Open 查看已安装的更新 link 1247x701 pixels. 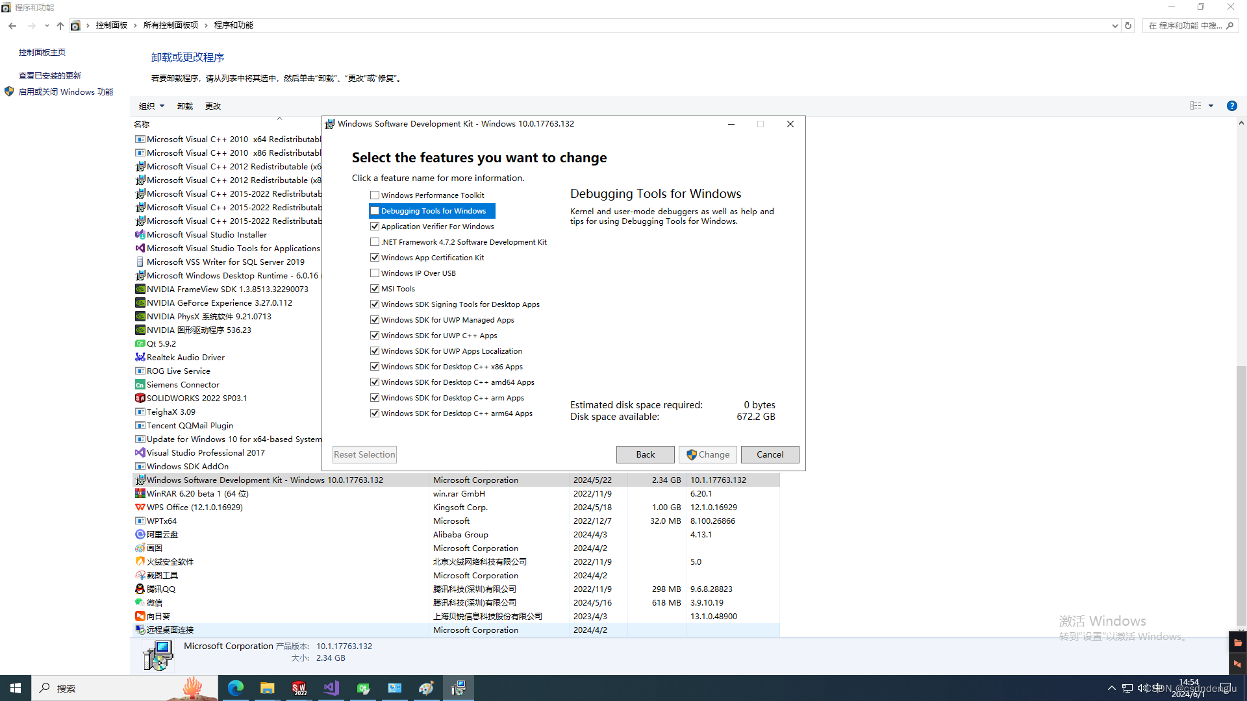[50, 76]
